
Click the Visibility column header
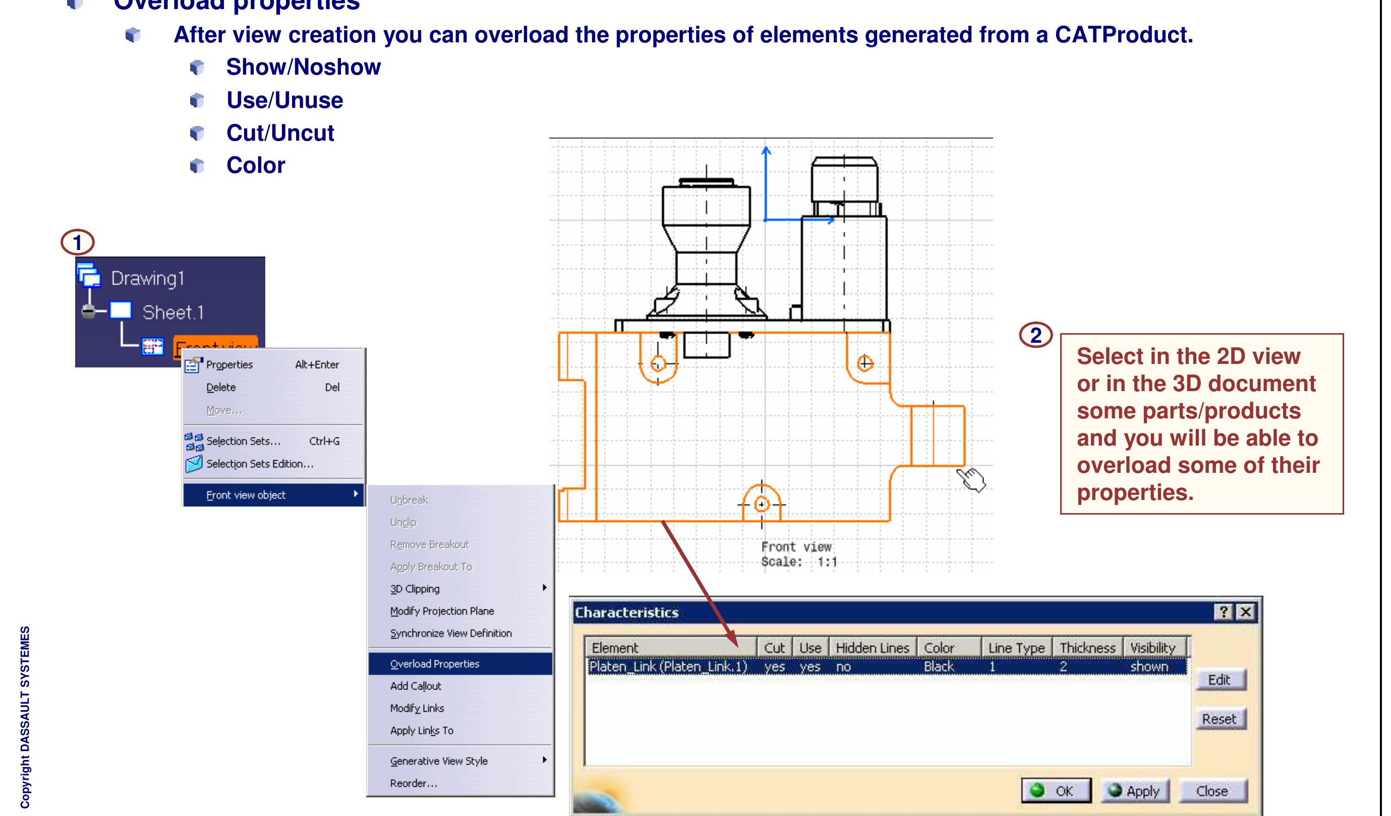coord(1154,648)
